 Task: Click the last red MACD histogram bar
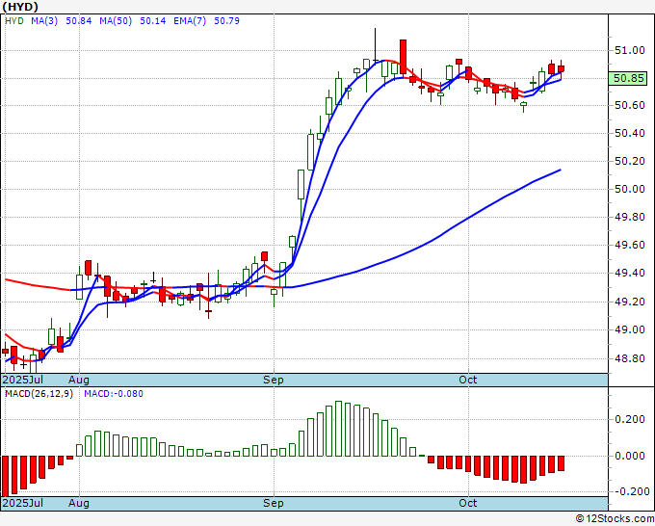pos(561,463)
